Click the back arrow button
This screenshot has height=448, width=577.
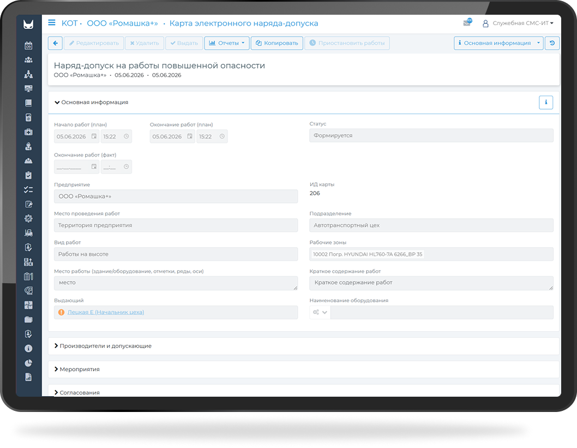coord(55,43)
